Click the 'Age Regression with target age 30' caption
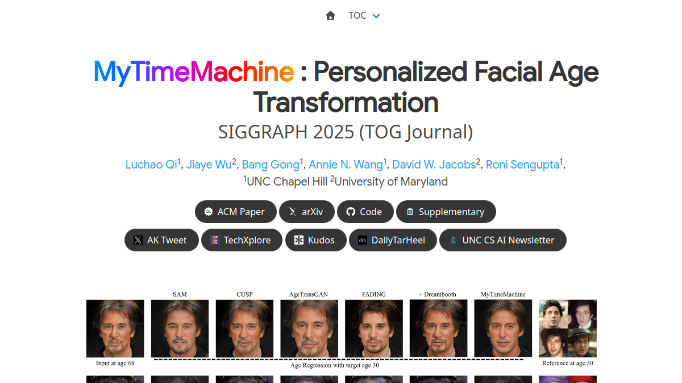 click(335, 365)
